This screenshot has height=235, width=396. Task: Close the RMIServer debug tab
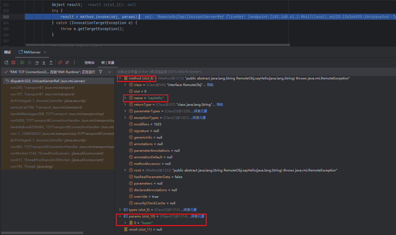click(x=45, y=52)
